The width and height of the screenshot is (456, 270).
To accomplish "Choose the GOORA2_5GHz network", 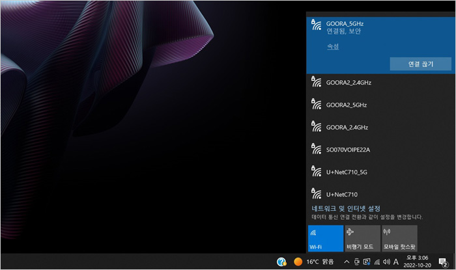I will click(381, 105).
